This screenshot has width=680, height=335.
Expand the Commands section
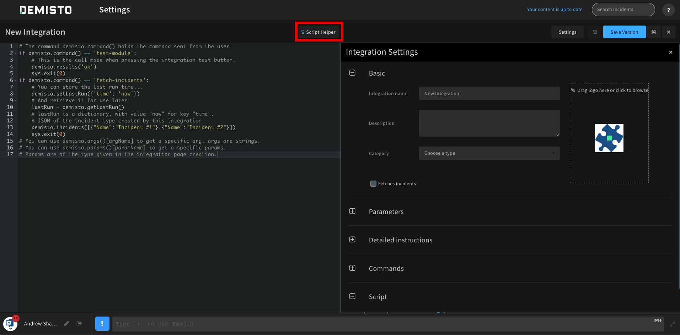352,268
